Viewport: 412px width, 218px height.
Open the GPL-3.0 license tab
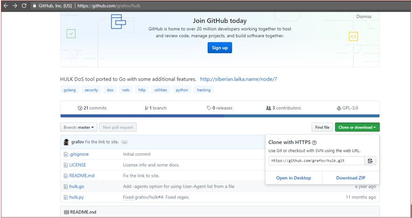tap(347, 108)
